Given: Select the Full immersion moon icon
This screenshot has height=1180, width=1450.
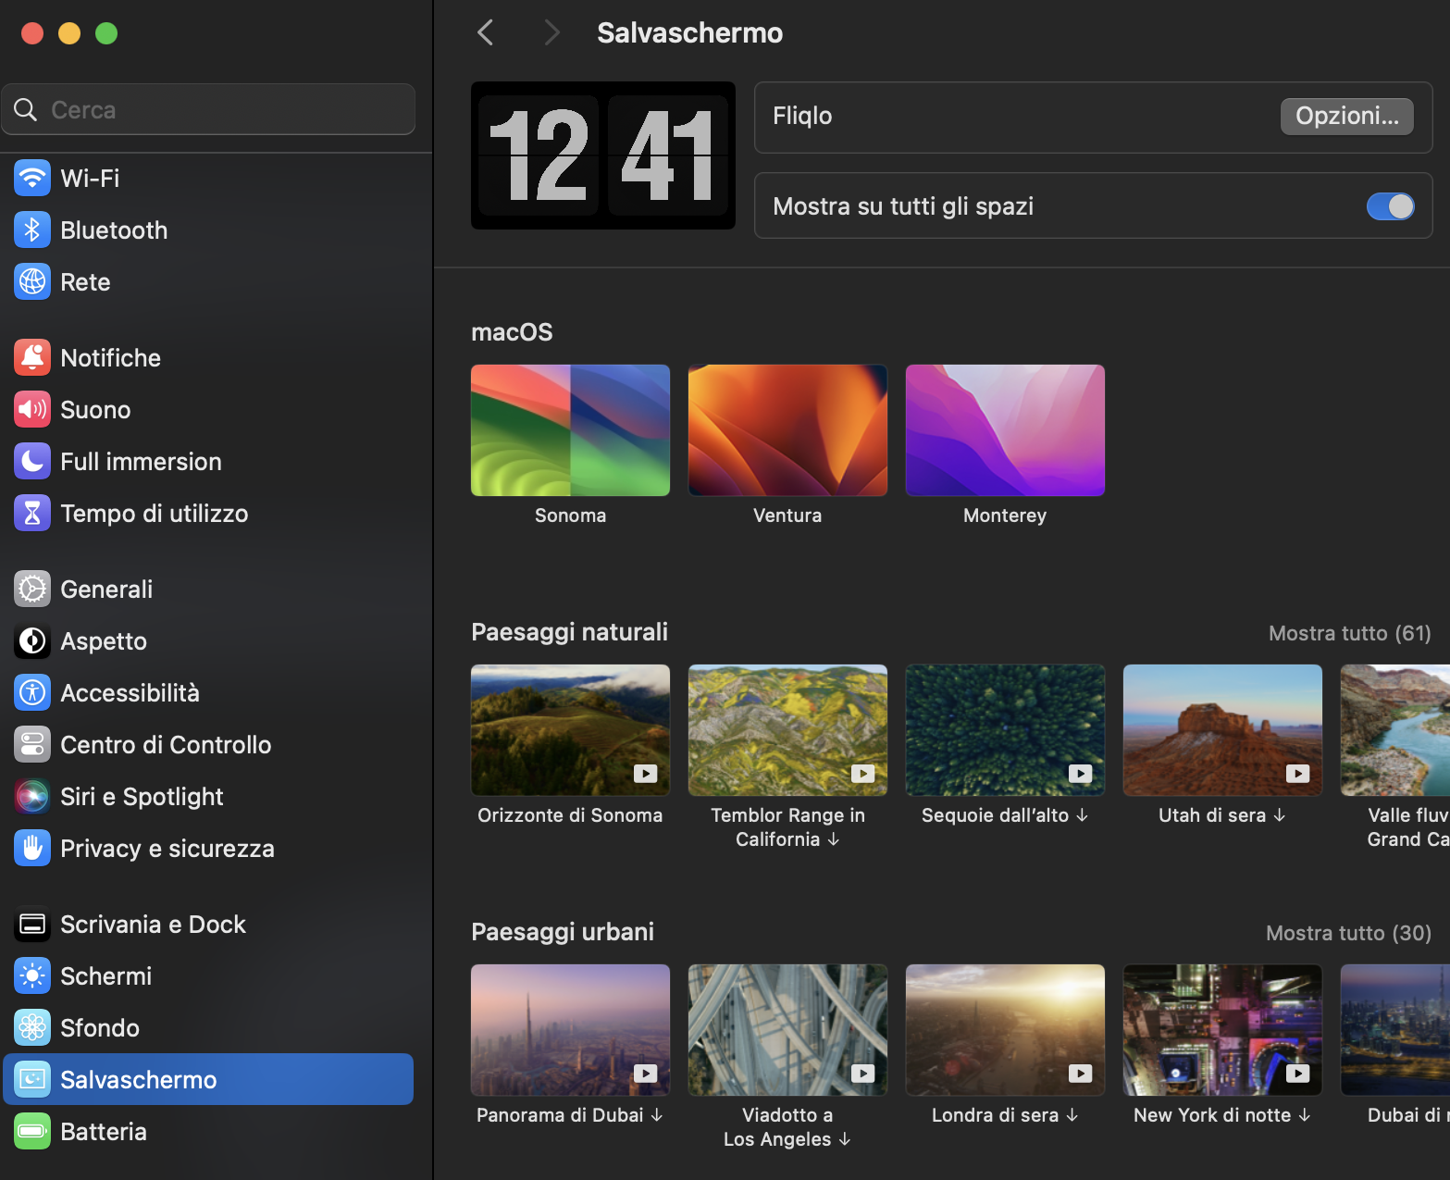Looking at the screenshot, I should pos(32,461).
